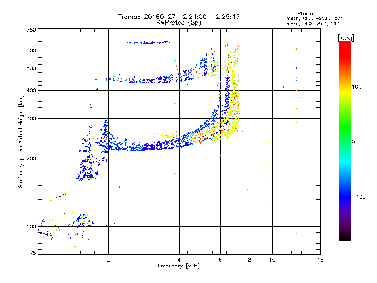Click the blue echo trace above 600 km
The width and height of the screenshot is (377, 283).
pos(148,42)
